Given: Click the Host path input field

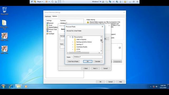Looking at the screenshot, I should [62, 39].
